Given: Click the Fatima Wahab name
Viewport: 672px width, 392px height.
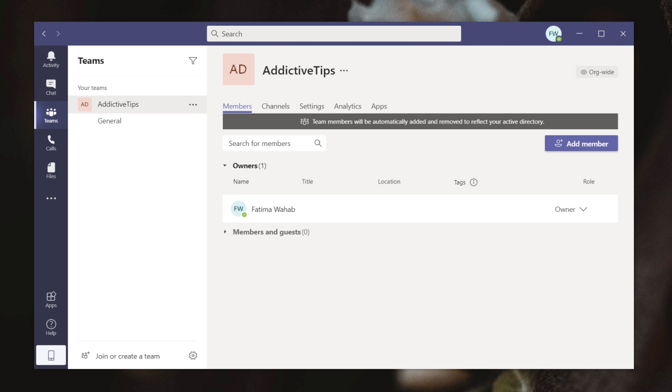Looking at the screenshot, I should (273, 209).
